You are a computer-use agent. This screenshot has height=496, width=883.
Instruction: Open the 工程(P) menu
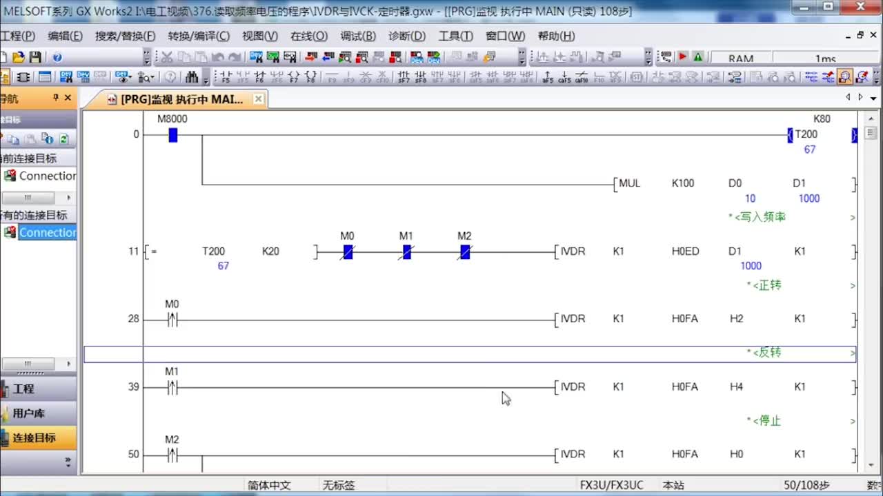pos(18,36)
